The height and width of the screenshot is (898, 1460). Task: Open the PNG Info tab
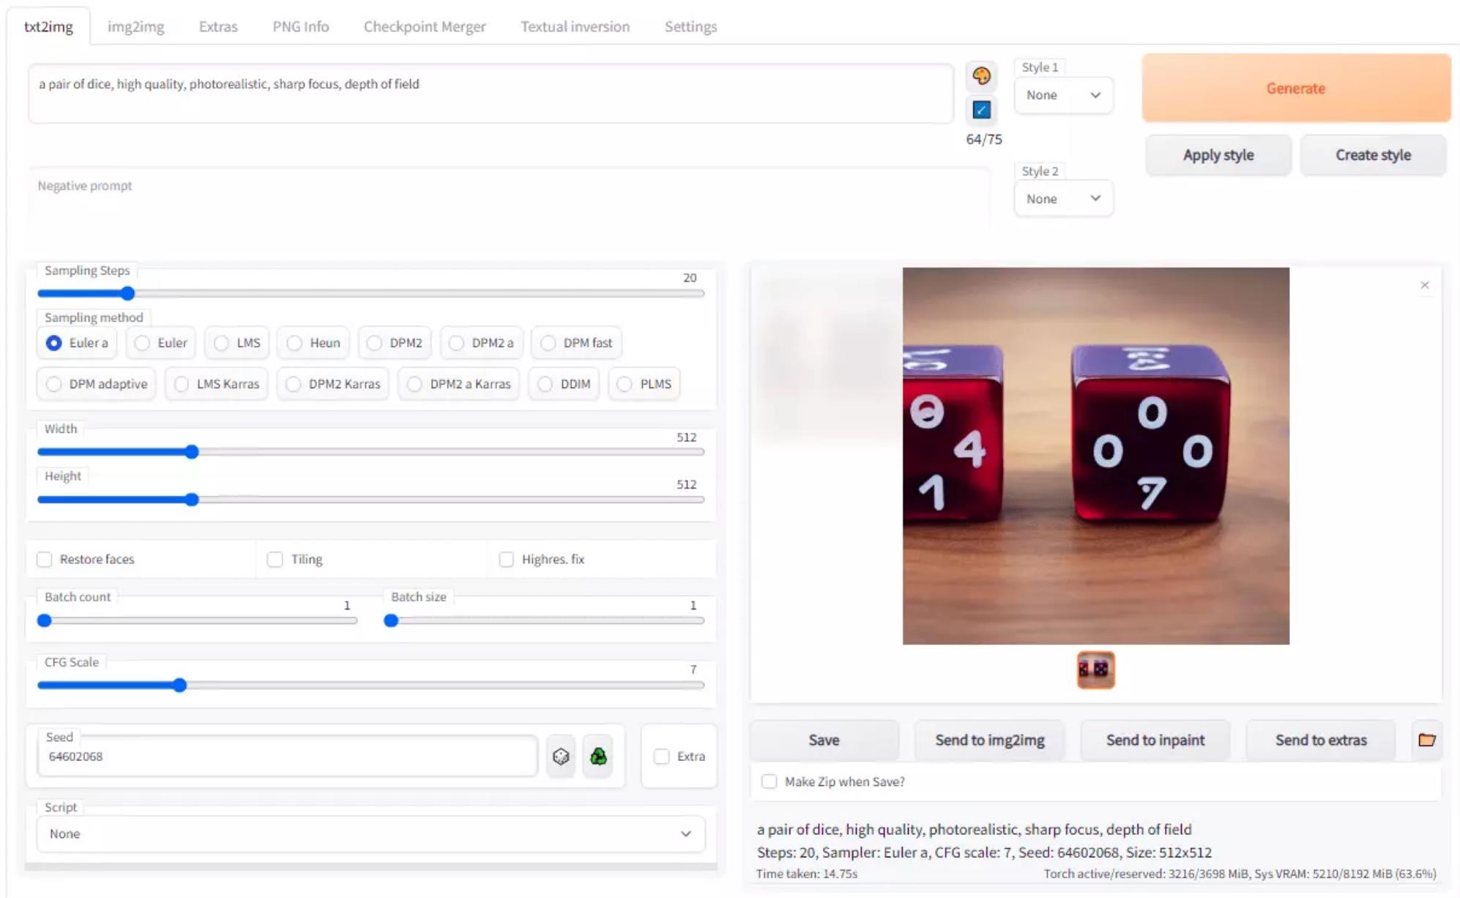300,26
